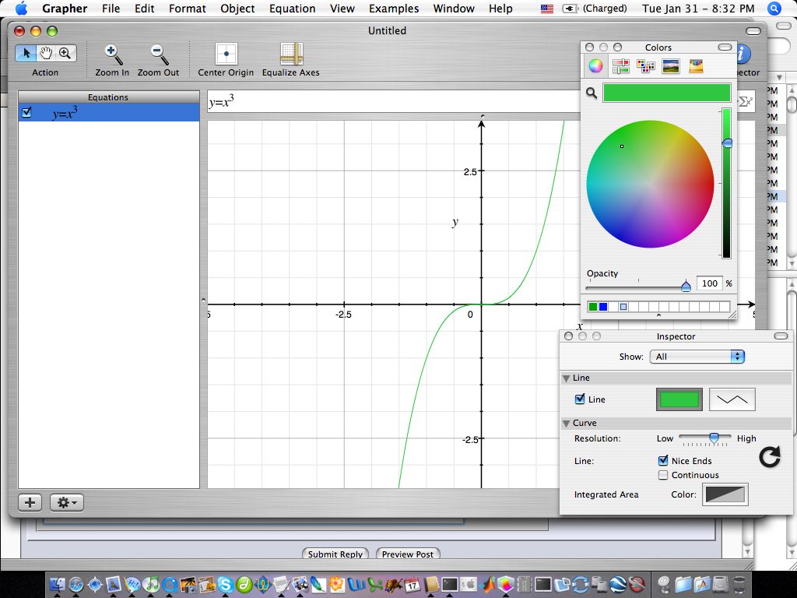Viewport: 797px width, 598px height.
Task: Open the gear action menu
Action: point(66,502)
